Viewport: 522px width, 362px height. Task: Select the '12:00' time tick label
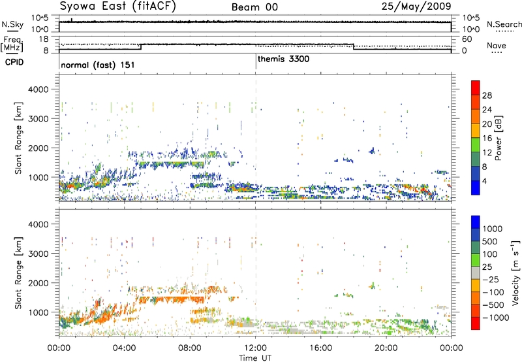pyautogui.click(x=255, y=348)
